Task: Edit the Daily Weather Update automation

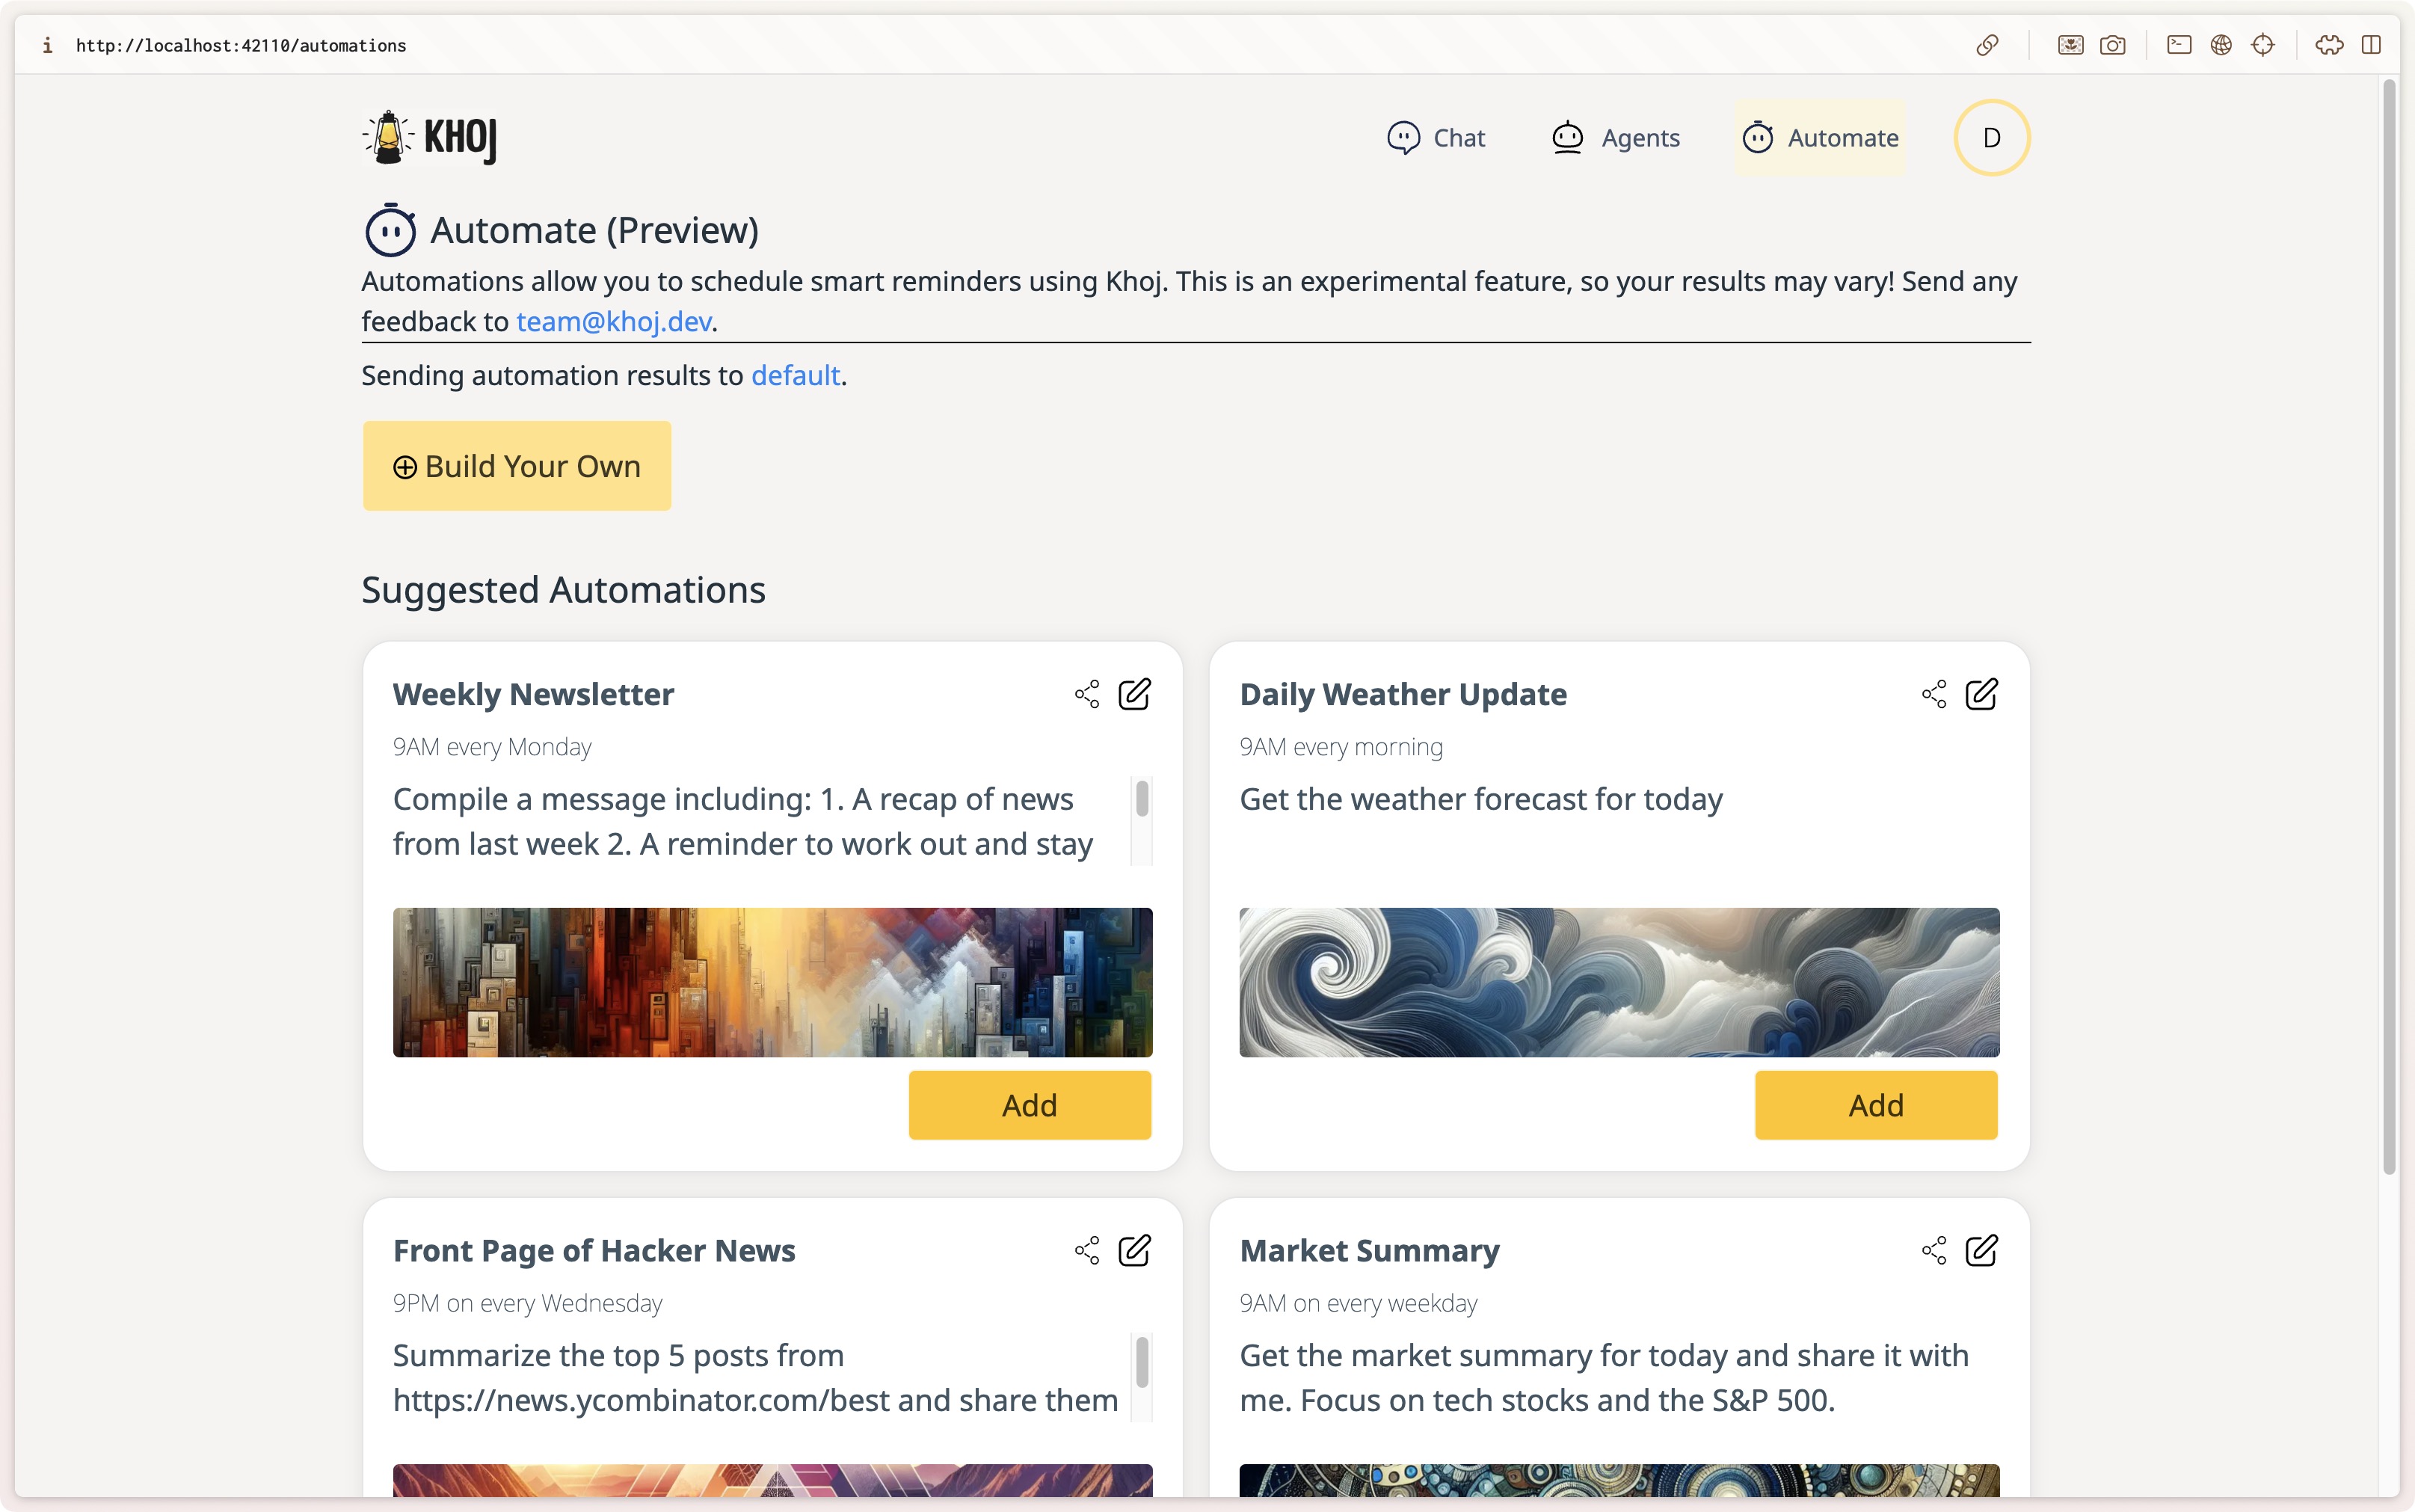Action: click(1980, 694)
